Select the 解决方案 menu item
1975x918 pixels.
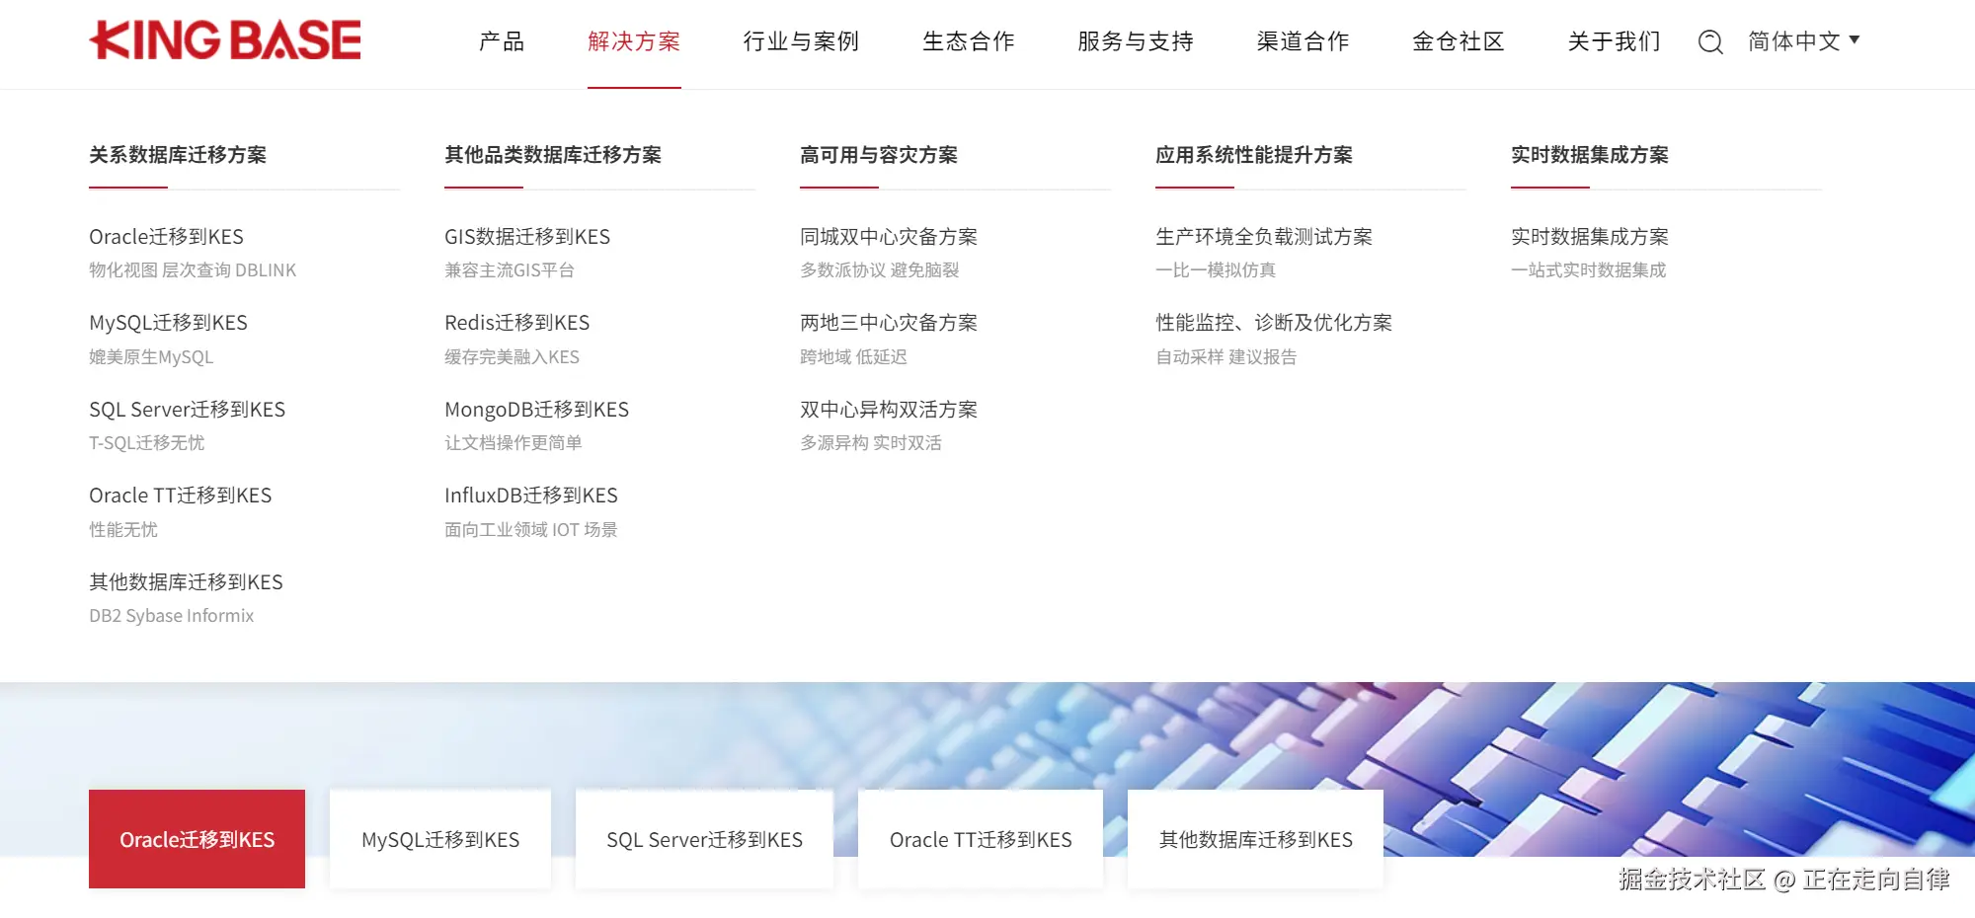(x=634, y=41)
